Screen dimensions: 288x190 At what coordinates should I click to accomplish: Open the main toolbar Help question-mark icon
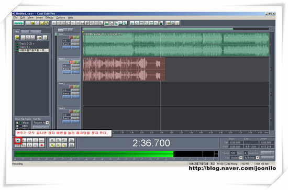[177, 23]
